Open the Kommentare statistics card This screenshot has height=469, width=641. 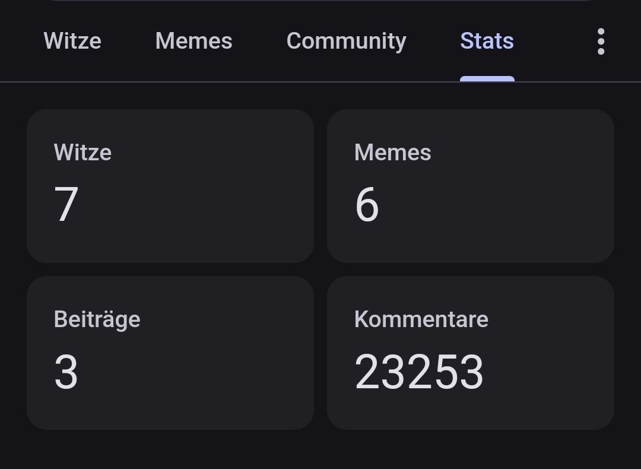(x=470, y=353)
